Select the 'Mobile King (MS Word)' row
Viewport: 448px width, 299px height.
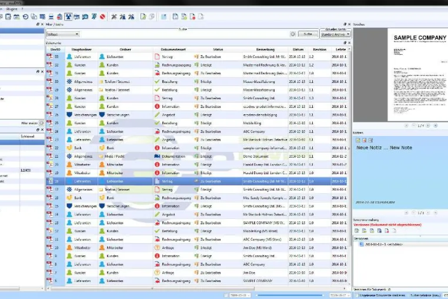click(197, 231)
